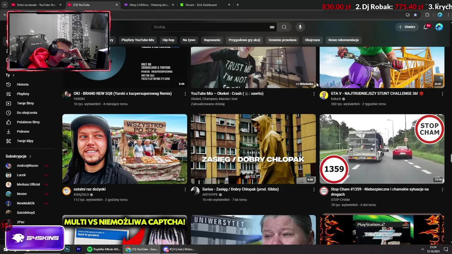452x254 pixels.
Task: Filter by Przygodowe gry akcji chip
Action: pyautogui.click(x=244, y=40)
